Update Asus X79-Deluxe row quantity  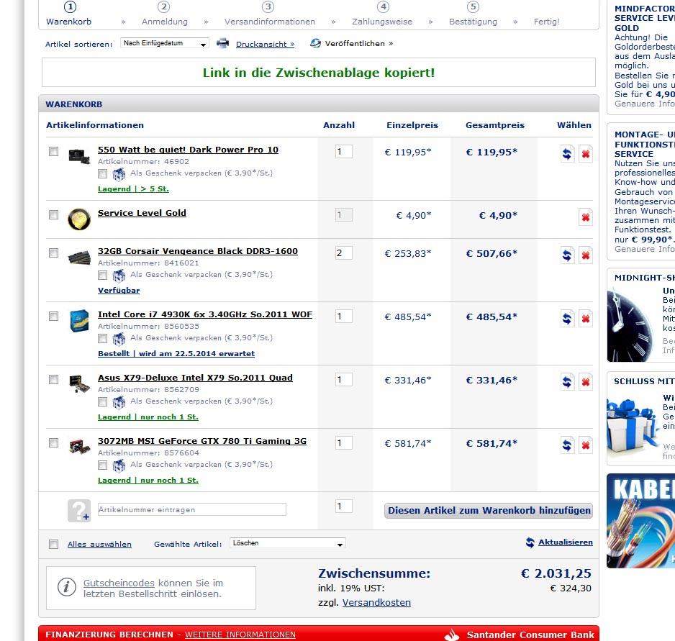567,382
